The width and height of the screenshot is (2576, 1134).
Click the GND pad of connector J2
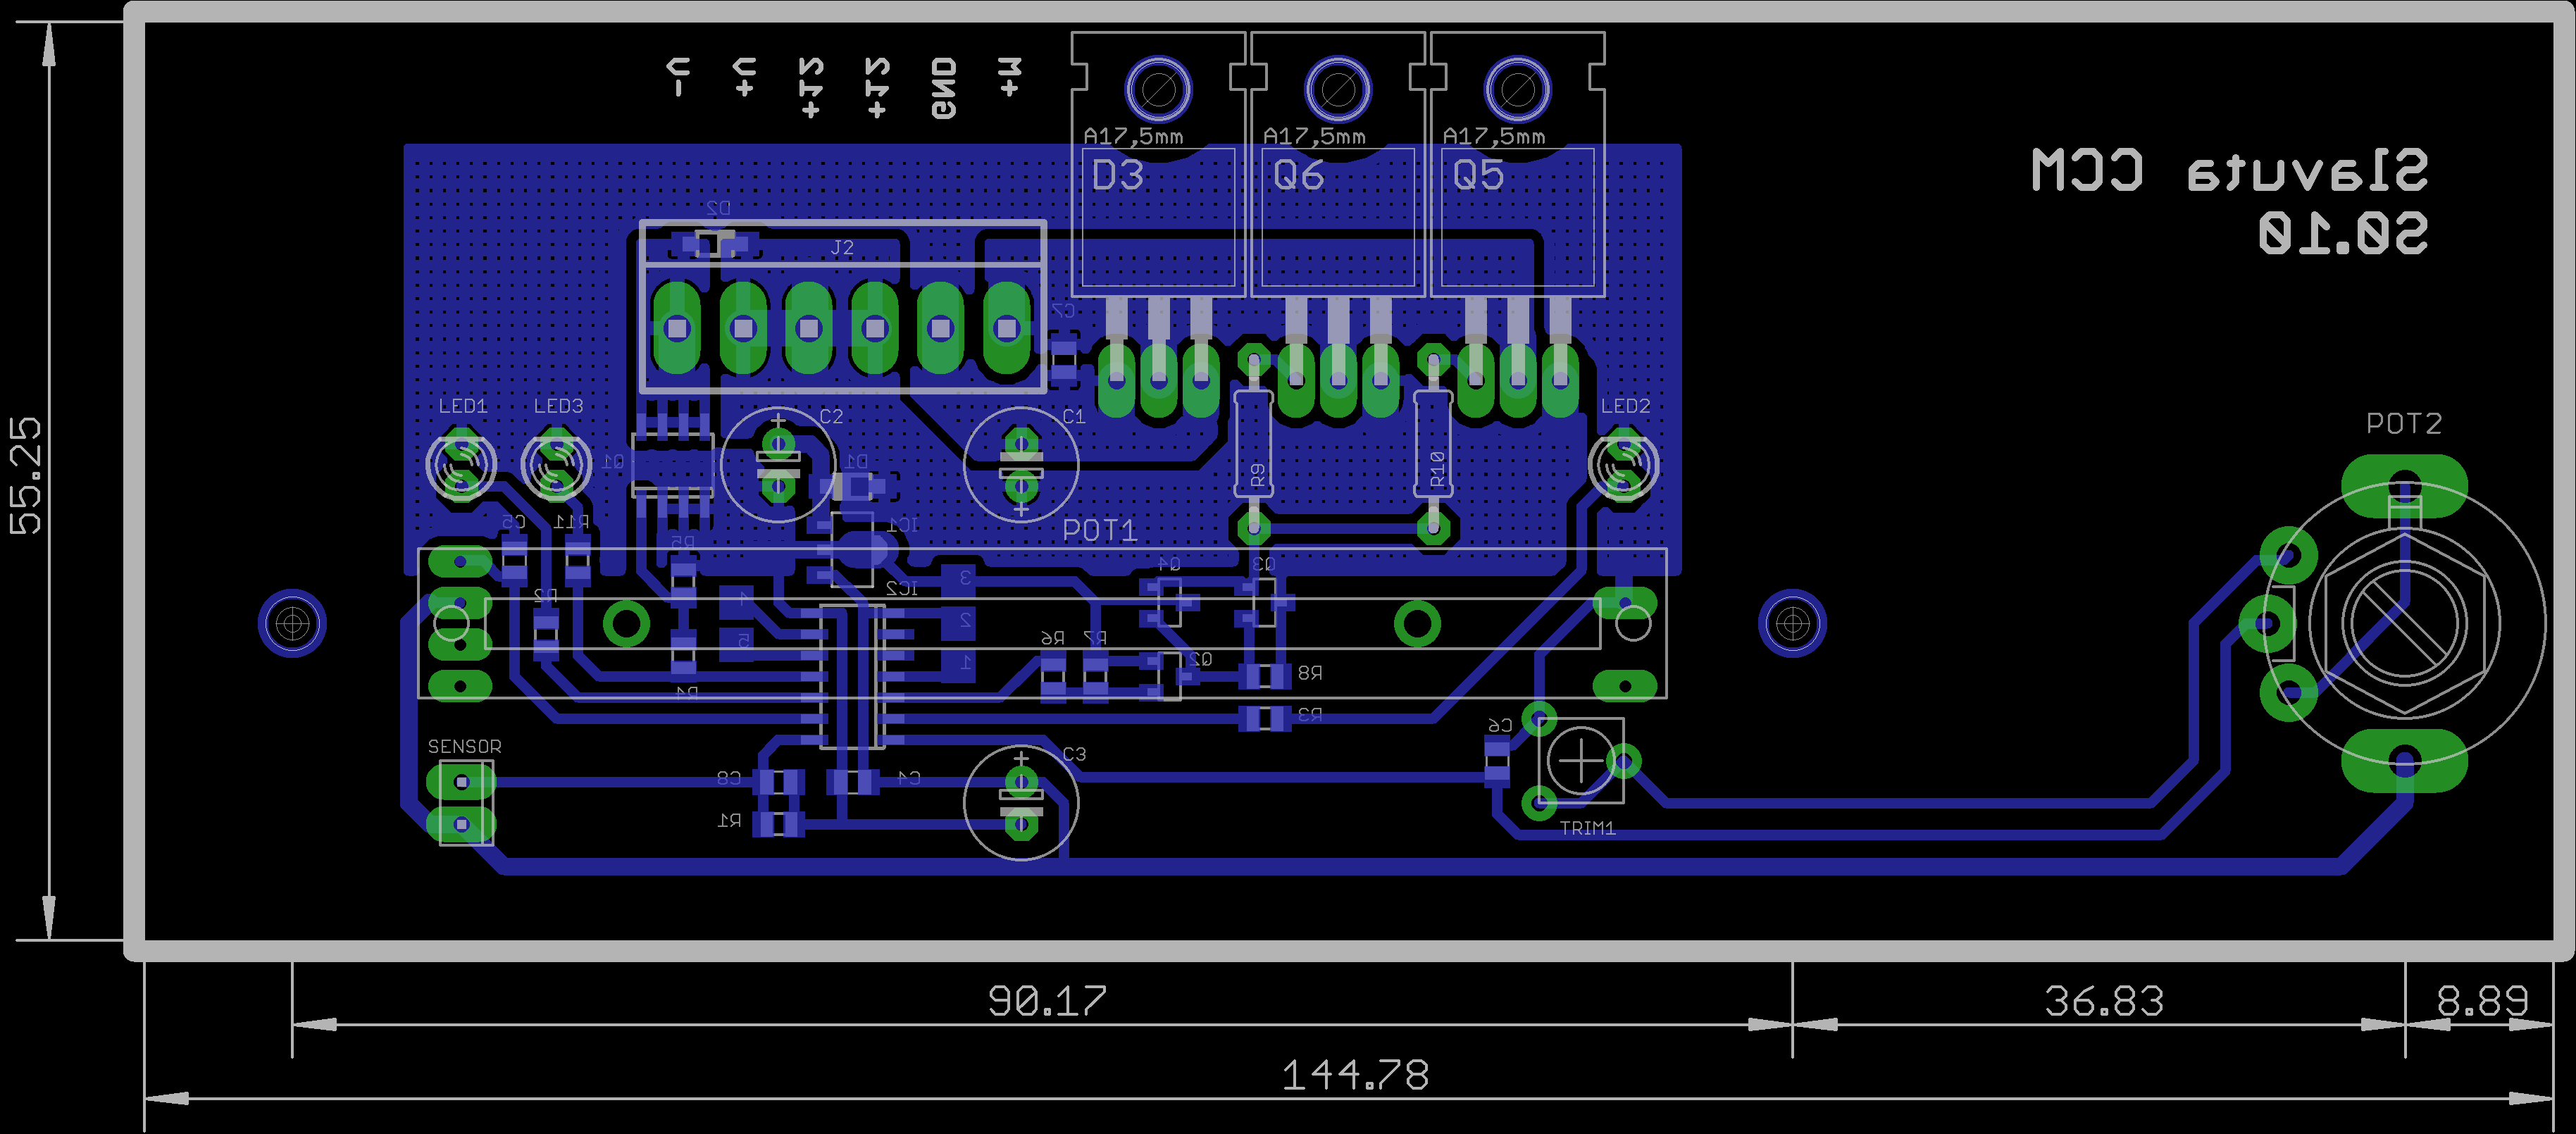[x=940, y=328]
